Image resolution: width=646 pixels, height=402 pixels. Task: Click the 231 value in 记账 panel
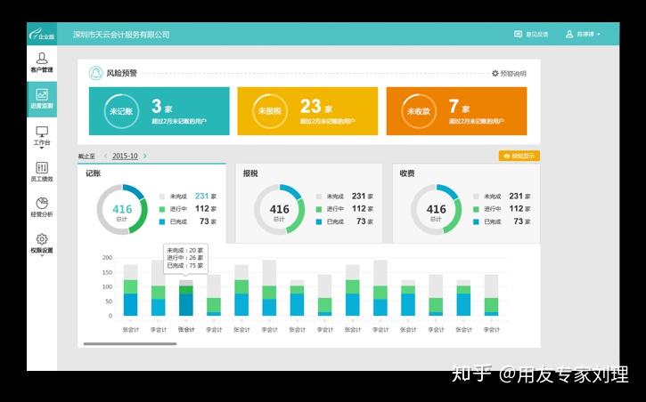pyautogui.click(x=202, y=196)
